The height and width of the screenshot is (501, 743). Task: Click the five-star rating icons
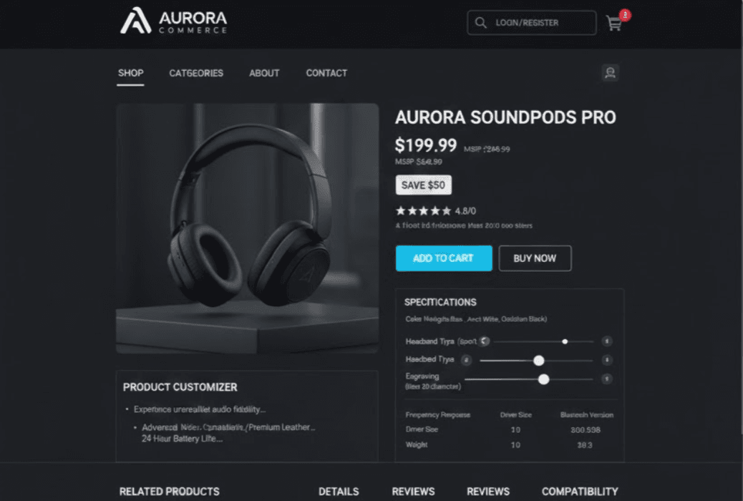point(423,211)
